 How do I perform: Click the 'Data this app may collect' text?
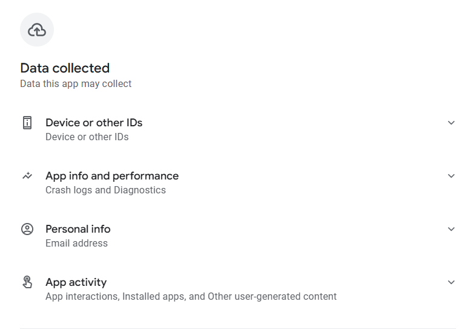(76, 84)
